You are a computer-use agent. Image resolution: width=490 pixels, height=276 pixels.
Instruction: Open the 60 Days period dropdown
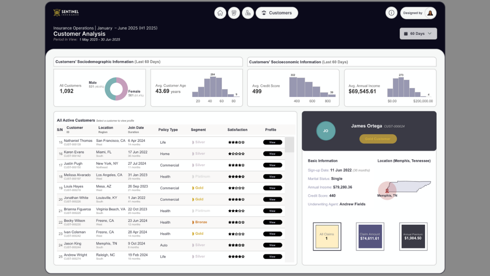[418, 34]
